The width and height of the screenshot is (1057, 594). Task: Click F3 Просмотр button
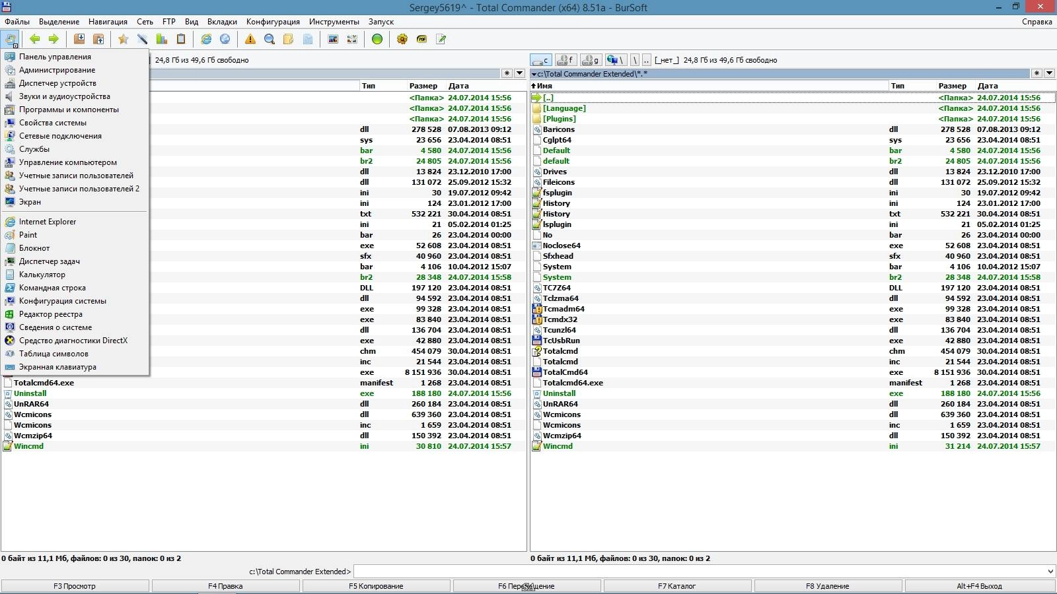tap(75, 586)
